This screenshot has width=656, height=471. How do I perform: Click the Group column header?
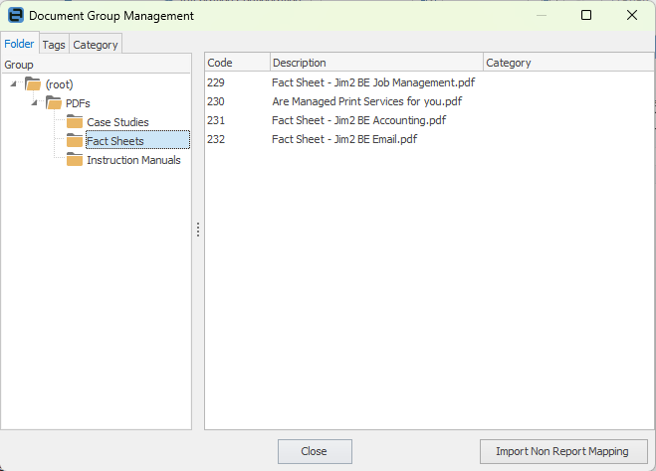coord(97,65)
